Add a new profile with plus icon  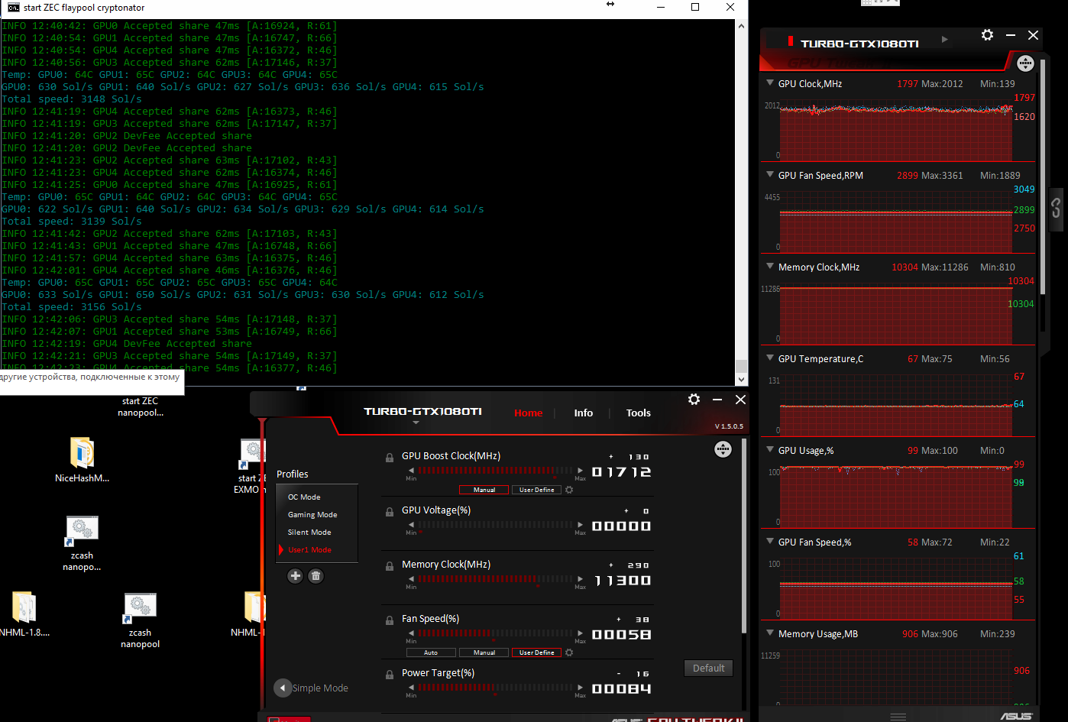click(295, 576)
